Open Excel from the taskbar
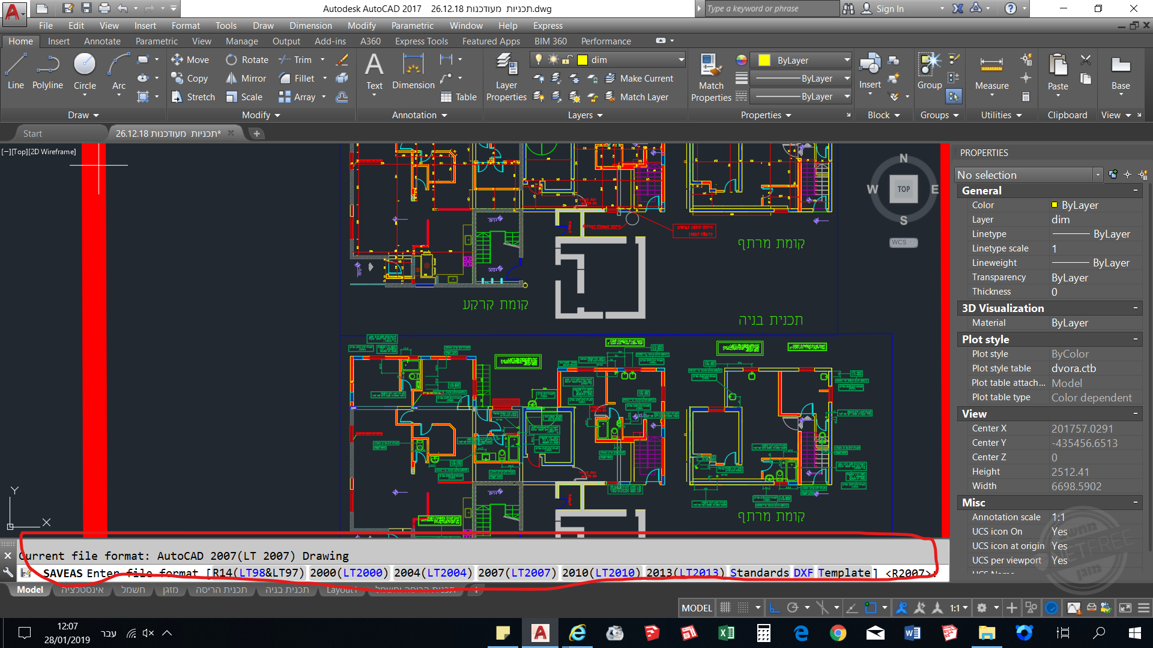Viewport: 1153px width, 648px height. click(725, 633)
